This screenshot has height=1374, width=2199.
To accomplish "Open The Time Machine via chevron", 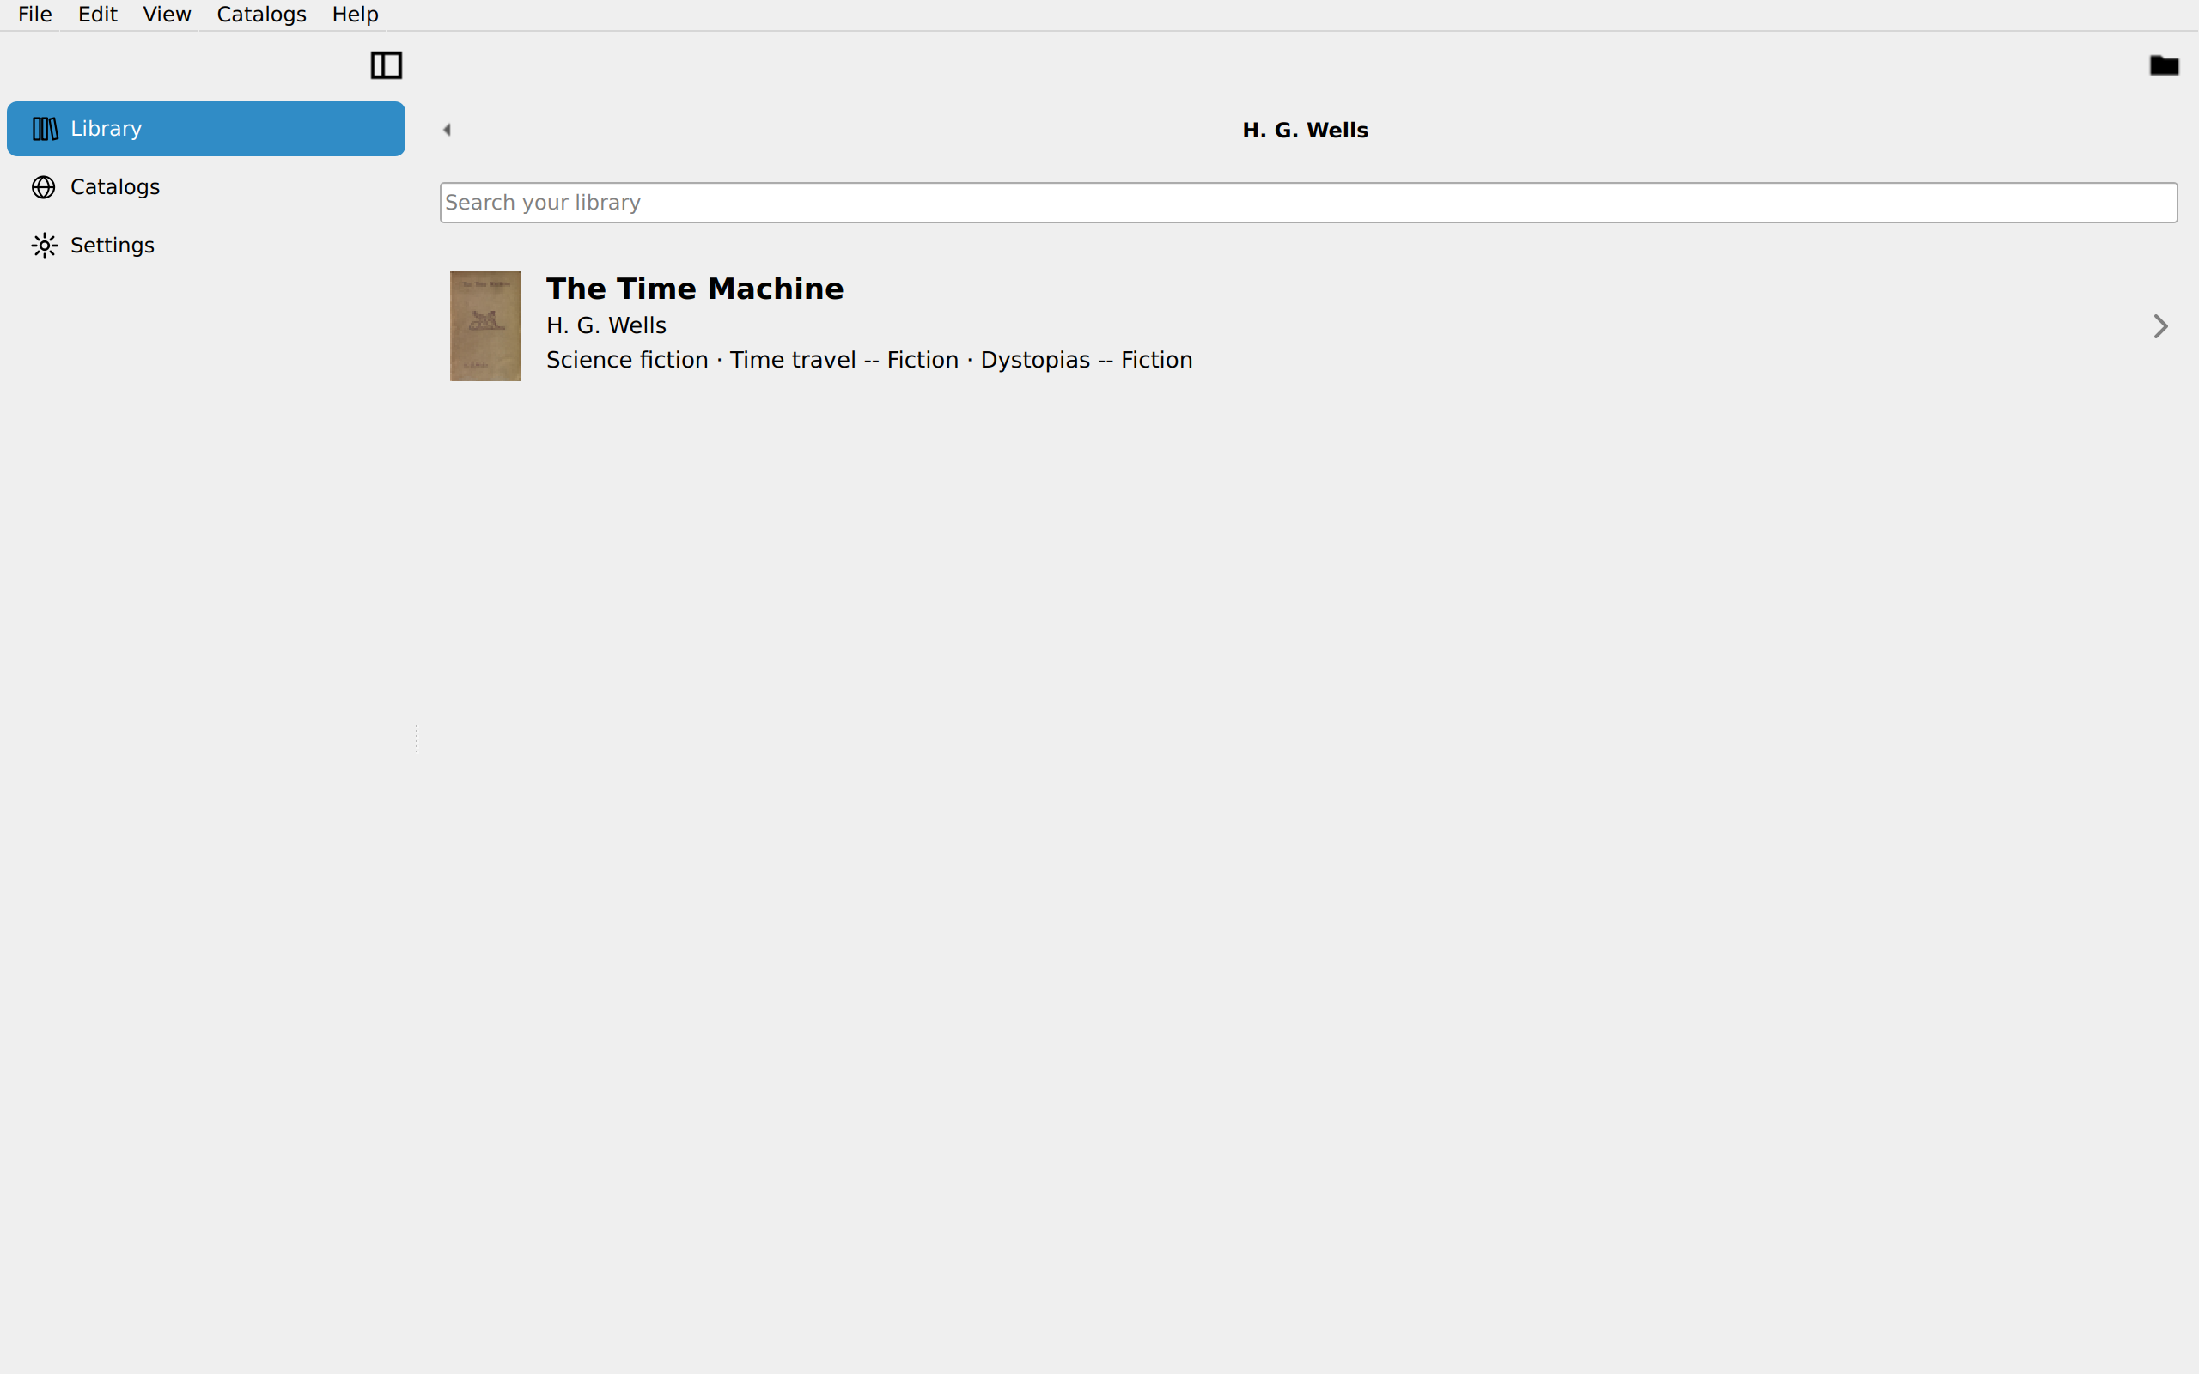I will pos(2161,326).
